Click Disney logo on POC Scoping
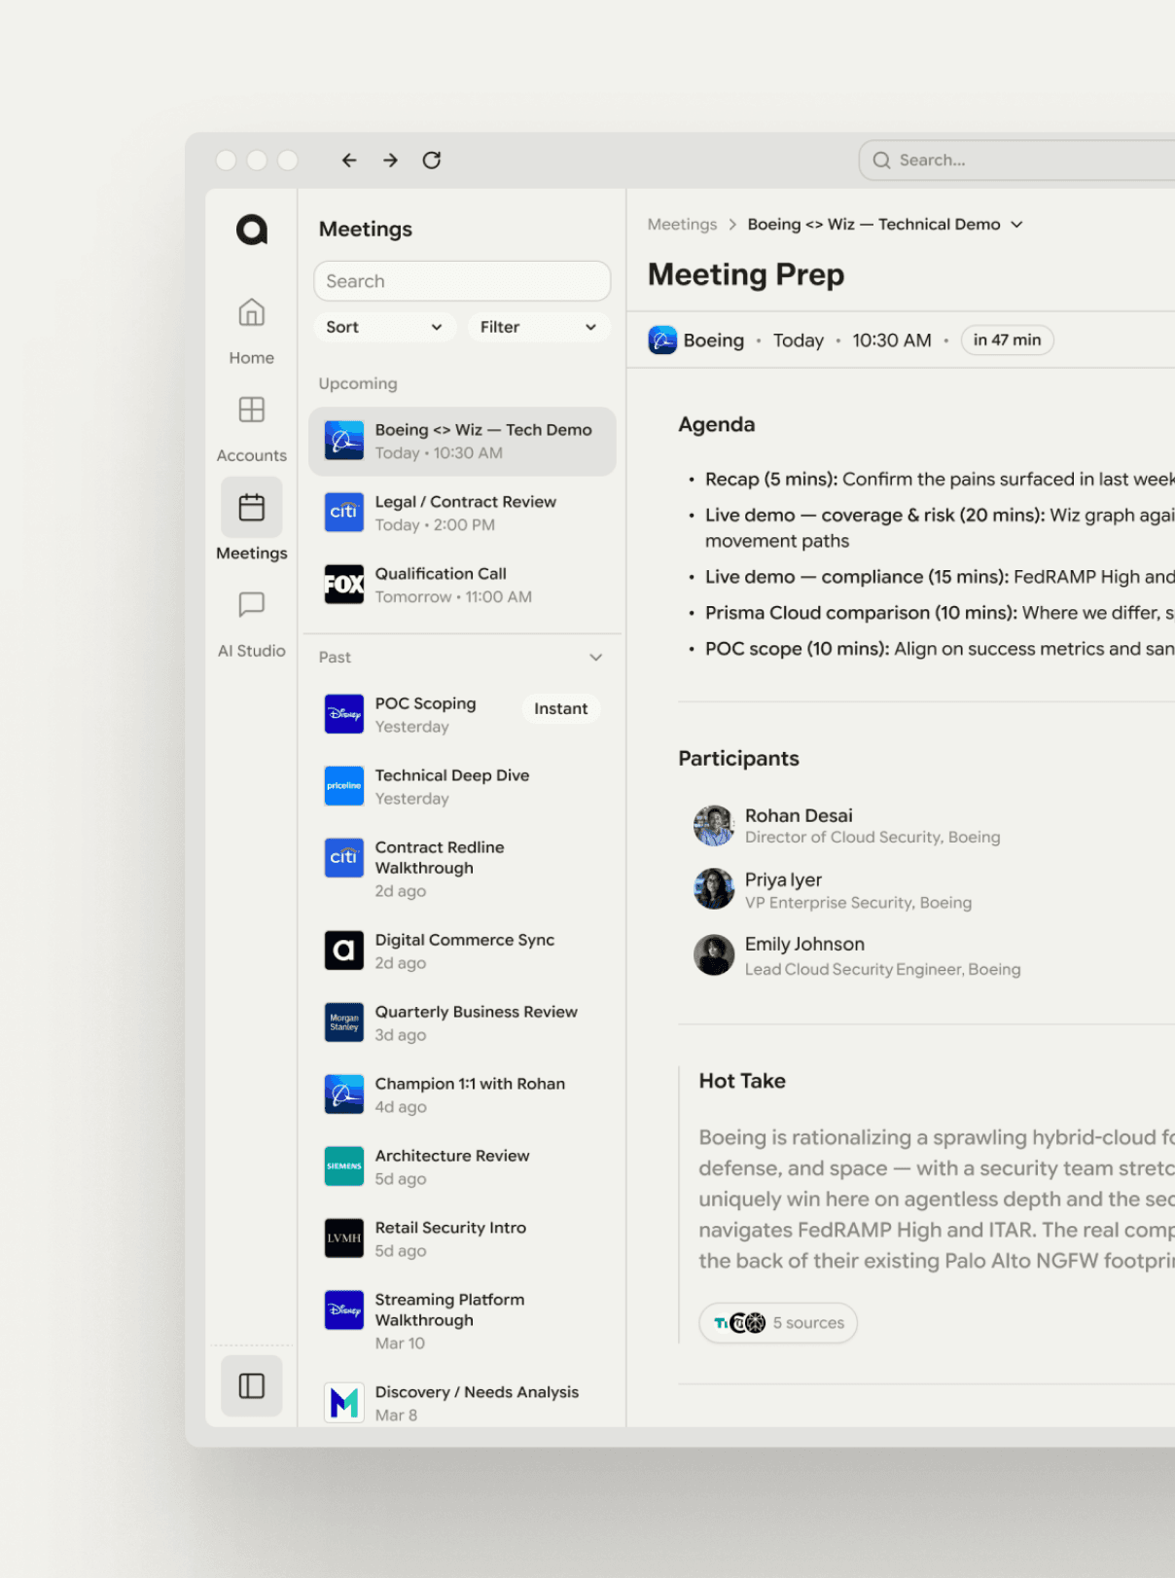Image resolution: width=1175 pixels, height=1578 pixels. click(x=344, y=714)
